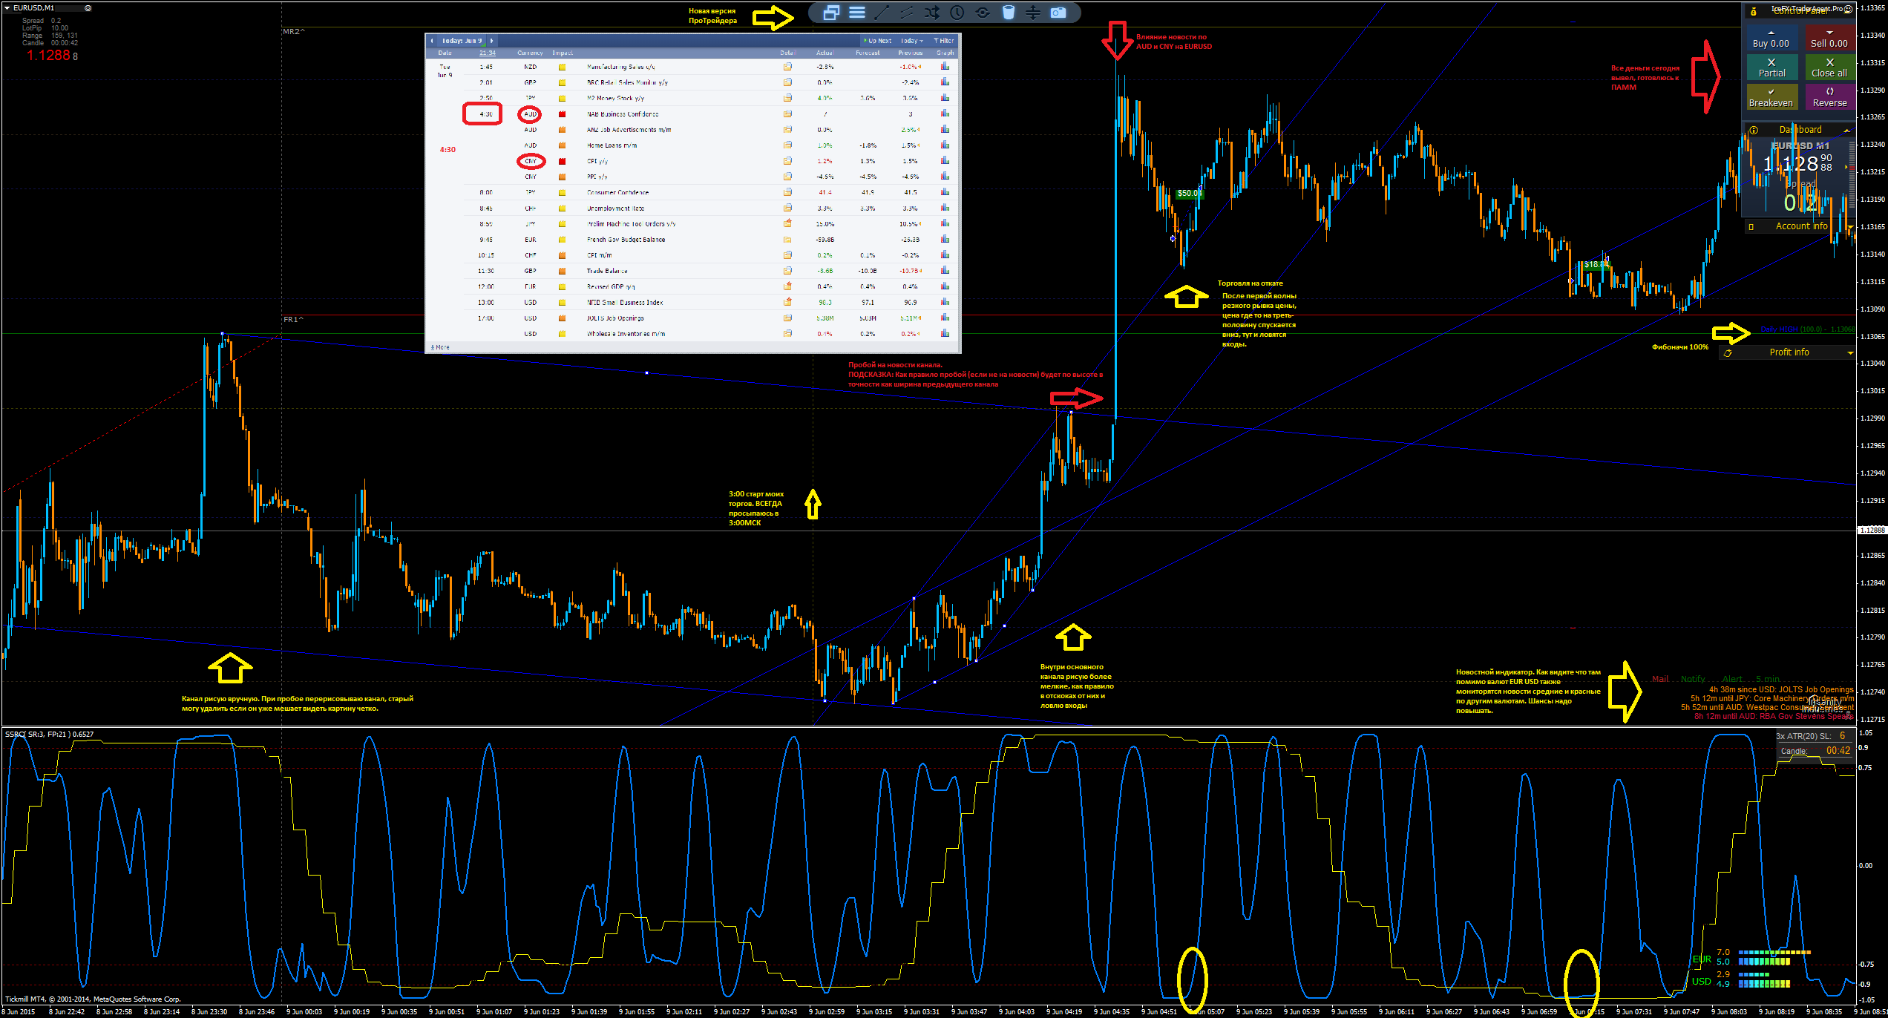The height and width of the screenshot is (1018, 1888).
Task: Click the Control Panel money bag icon
Action: (1754, 11)
